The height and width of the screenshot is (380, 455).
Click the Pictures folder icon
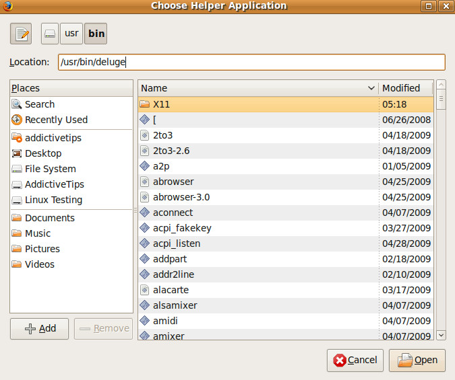[x=17, y=248]
